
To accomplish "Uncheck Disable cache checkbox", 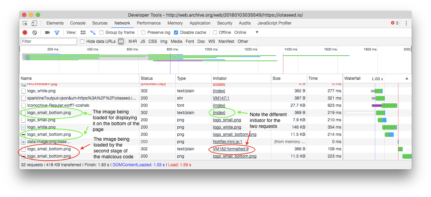I will [176, 32].
